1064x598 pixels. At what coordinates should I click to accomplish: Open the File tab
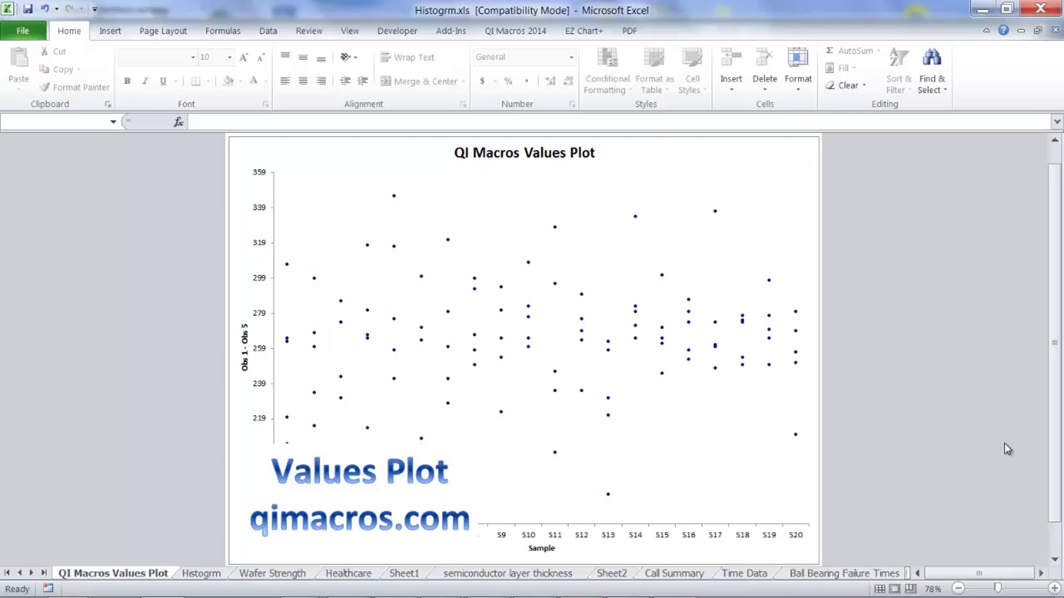(23, 31)
